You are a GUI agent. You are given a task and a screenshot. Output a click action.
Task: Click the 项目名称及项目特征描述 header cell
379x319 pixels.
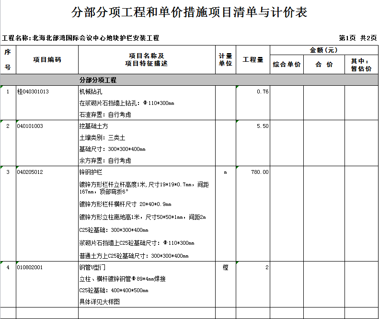pos(147,59)
